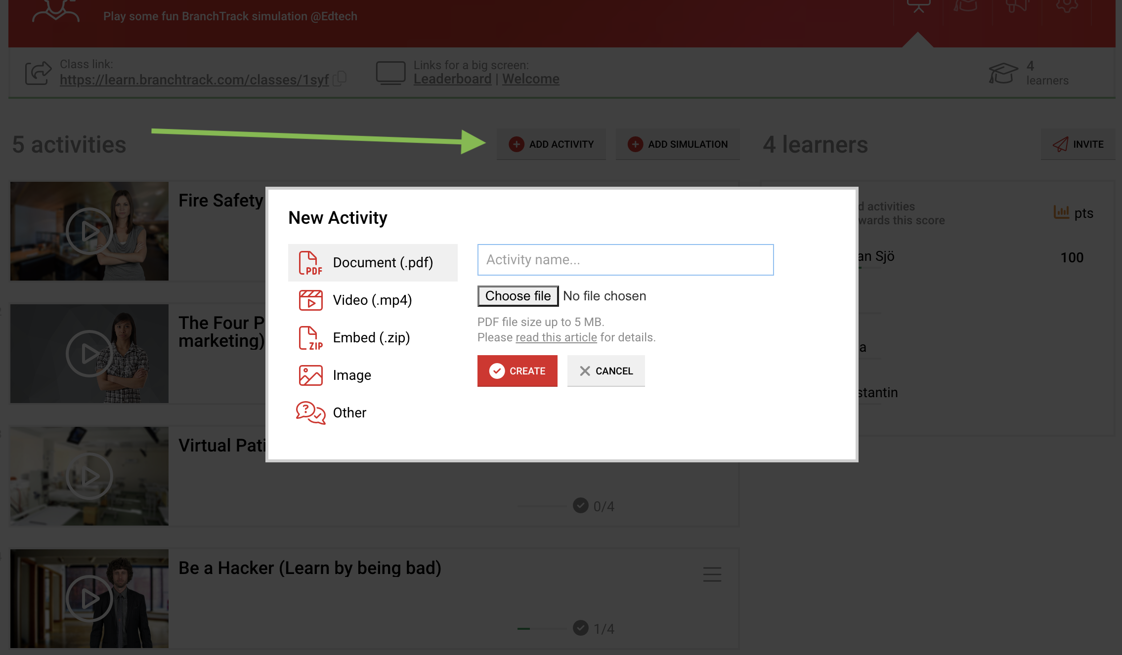Choose the Other activity type

(310, 412)
